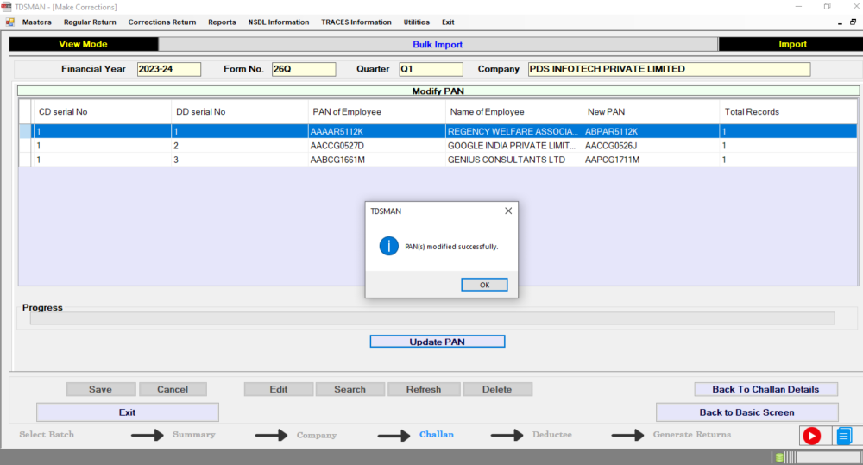
Task: Click the Update PAN button
Action: coord(437,342)
